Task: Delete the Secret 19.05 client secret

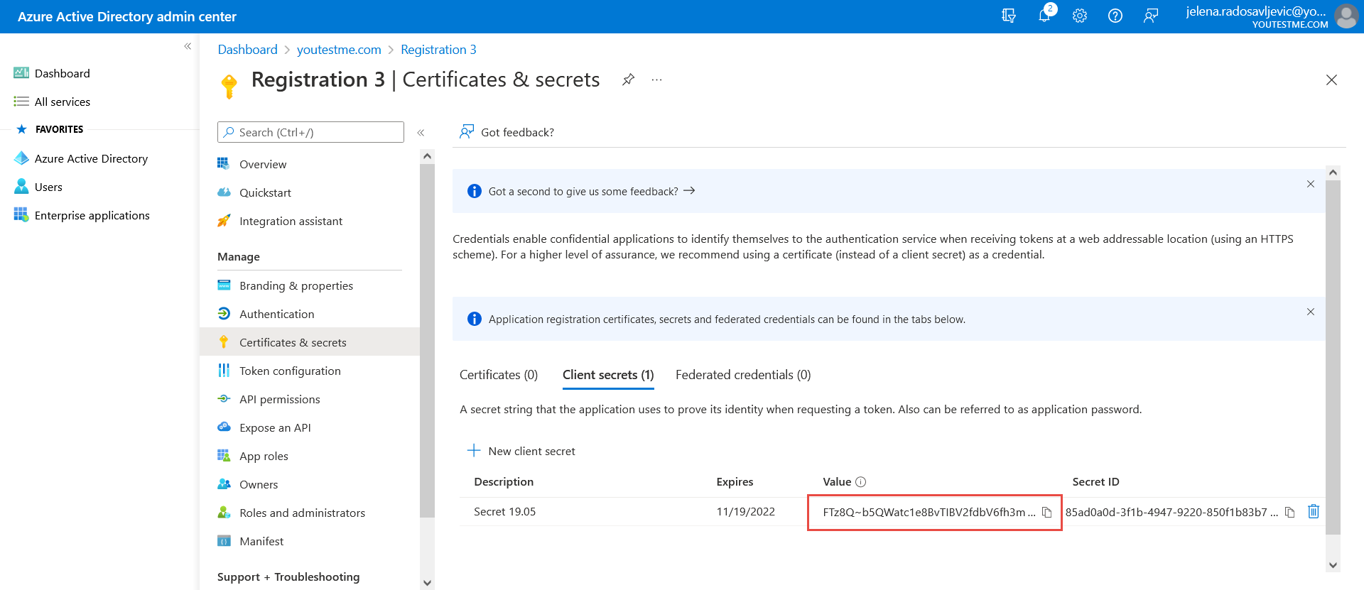Action: pos(1313,511)
